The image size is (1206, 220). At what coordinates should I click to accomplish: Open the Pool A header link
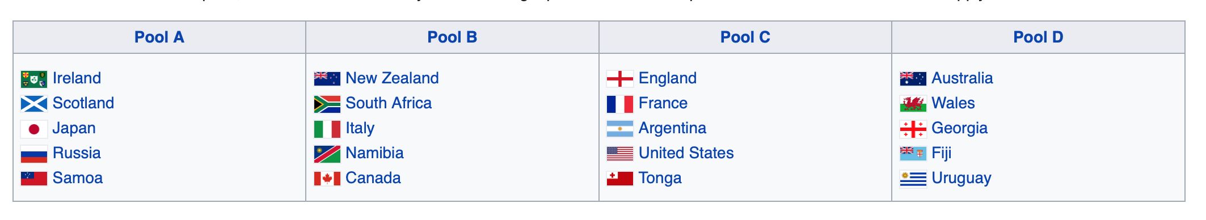[x=159, y=37]
